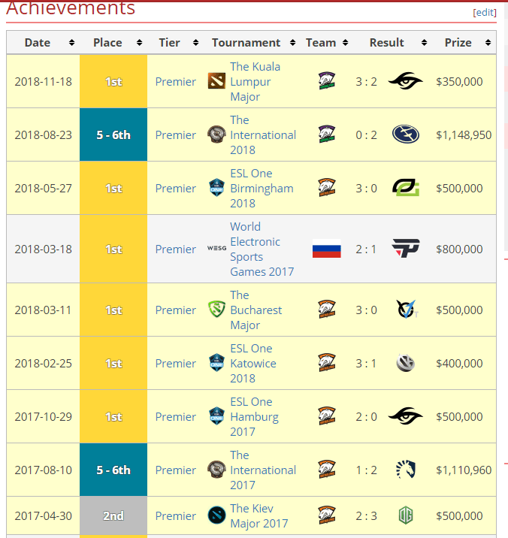This screenshot has height=538, width=508.
Task: Click the [edit] link for Achievements
Action: click(485, 12)
